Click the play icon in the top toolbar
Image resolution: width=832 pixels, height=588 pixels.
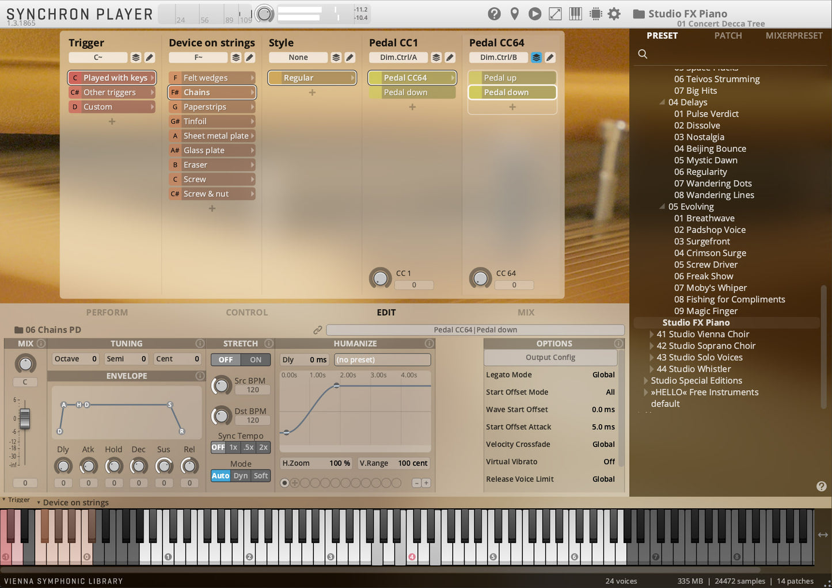(534, 13)
